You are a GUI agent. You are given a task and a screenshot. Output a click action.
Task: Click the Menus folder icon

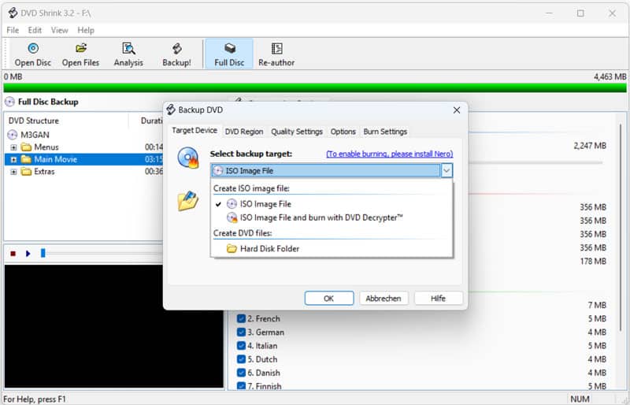click(x=26, y=147)
